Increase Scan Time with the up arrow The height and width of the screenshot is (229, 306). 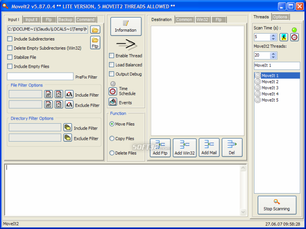[273, 35]
